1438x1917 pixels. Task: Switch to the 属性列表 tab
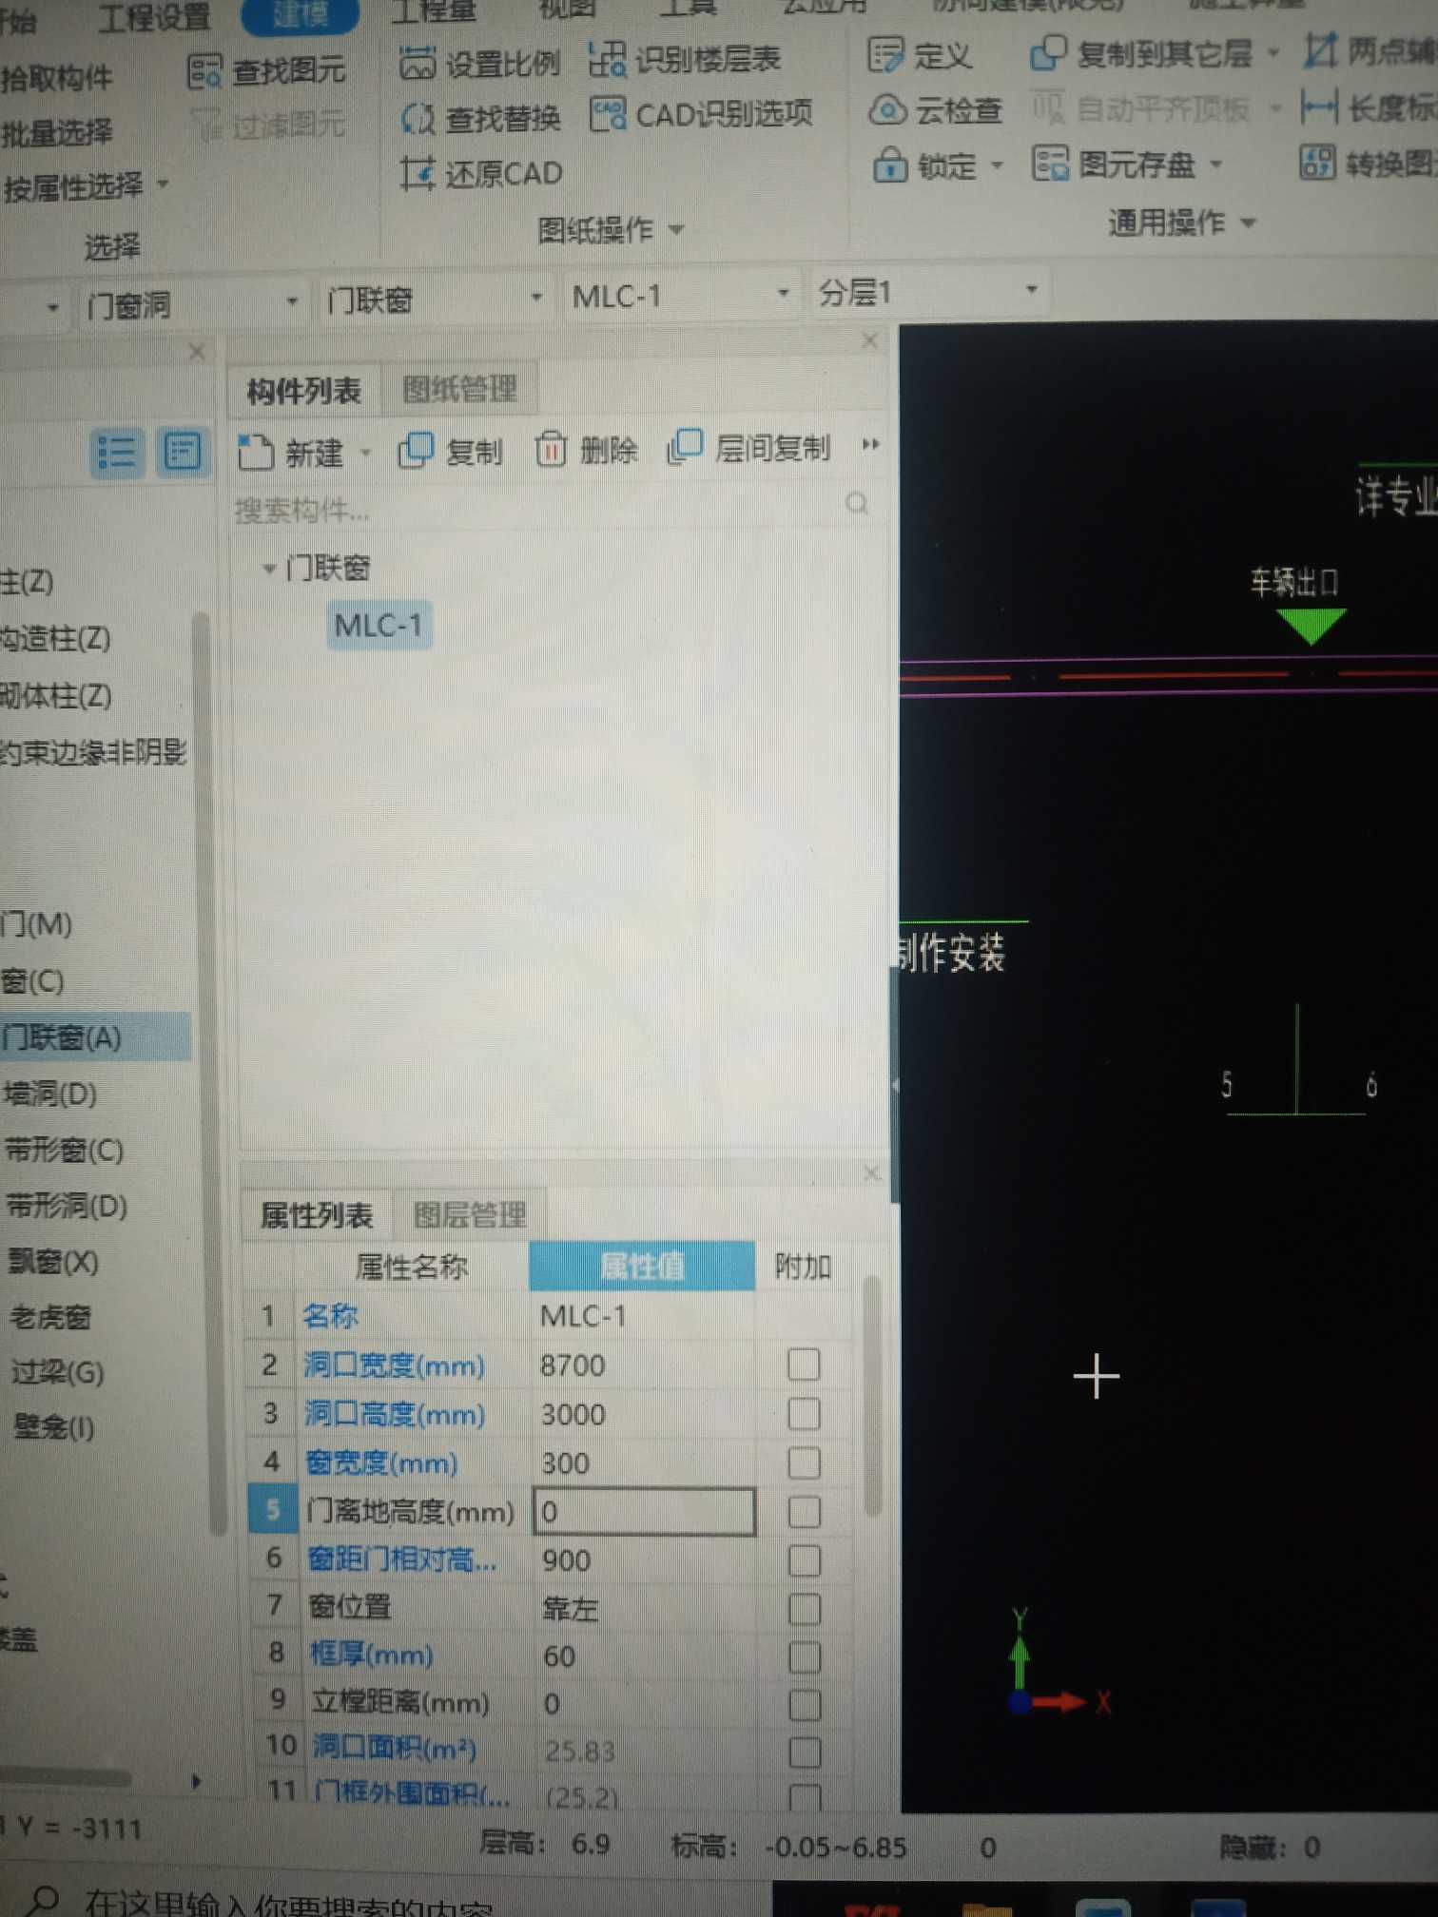(x=317, y=1215)
